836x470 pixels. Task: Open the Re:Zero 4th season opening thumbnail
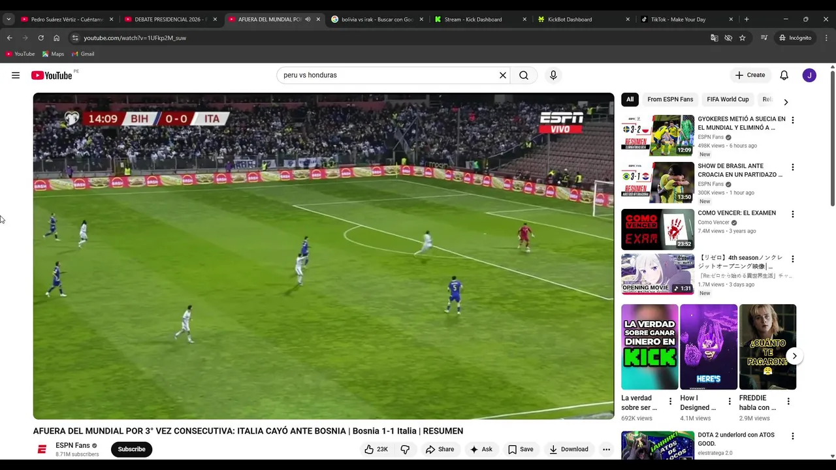coord(658,274)
